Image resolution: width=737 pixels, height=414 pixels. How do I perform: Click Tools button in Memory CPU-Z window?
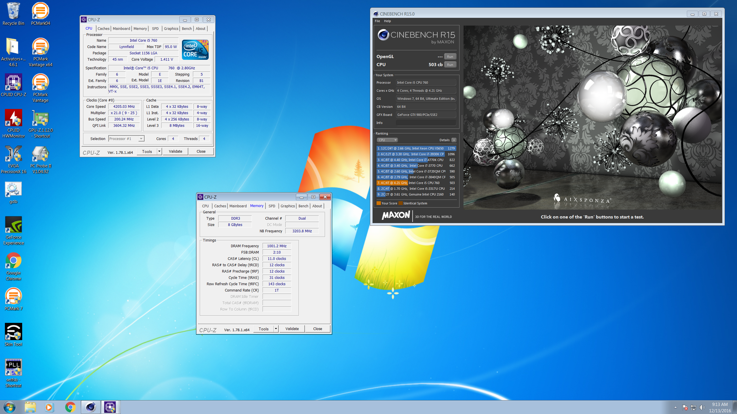tap(263, 329)
